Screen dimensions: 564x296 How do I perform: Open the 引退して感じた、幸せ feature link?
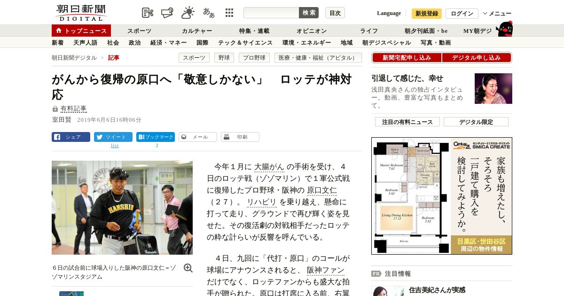click(x=407, y=78)
